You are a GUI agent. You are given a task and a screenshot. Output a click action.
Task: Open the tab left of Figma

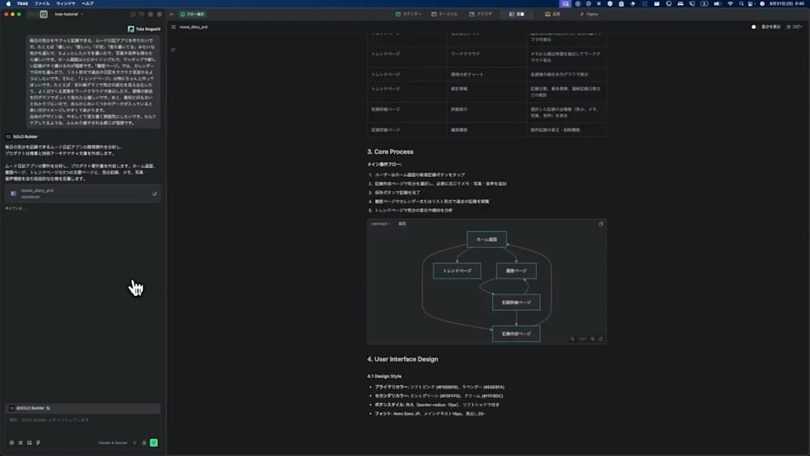tap(553, 14)
